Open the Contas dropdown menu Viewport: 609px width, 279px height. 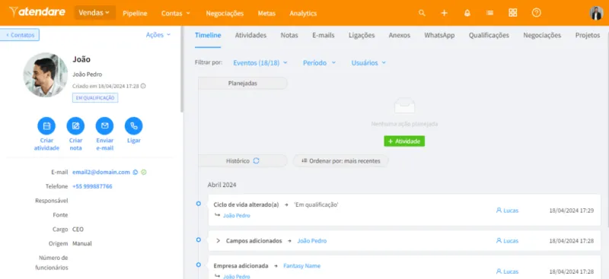point(176,13)
